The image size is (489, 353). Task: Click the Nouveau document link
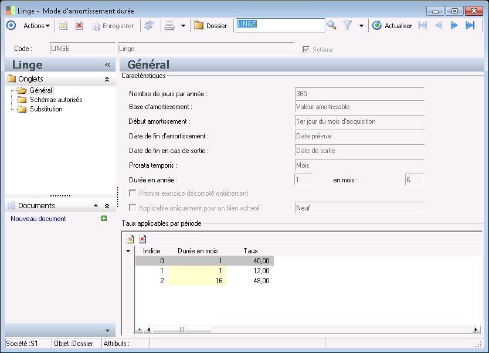point(38,219)
